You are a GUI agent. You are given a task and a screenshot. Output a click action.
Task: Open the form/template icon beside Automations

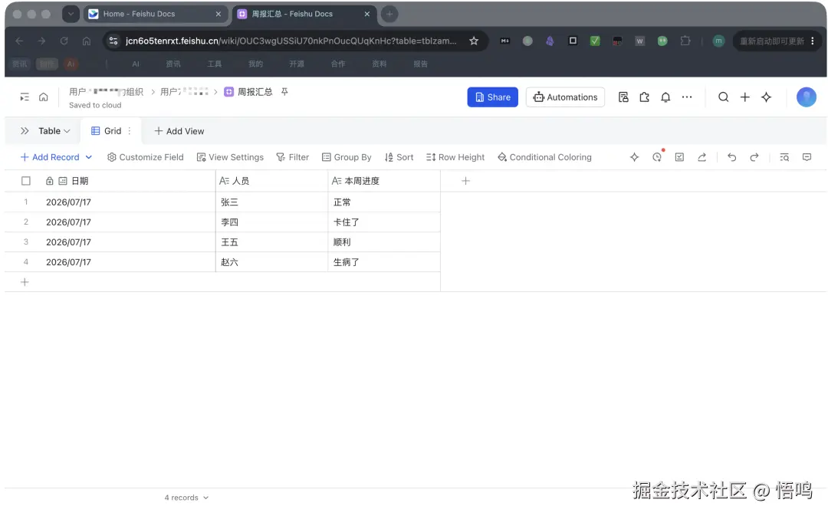pyautogui.click(x=623, y=97)
